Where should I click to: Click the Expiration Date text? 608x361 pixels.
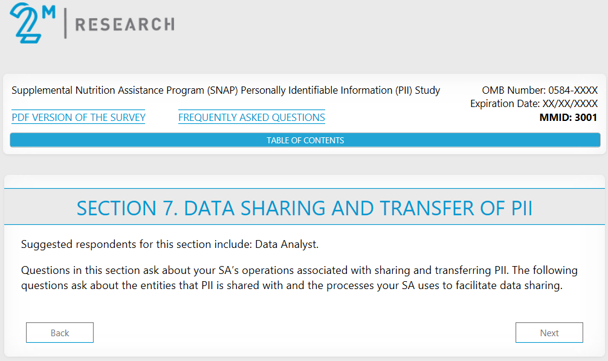[534, 104]
